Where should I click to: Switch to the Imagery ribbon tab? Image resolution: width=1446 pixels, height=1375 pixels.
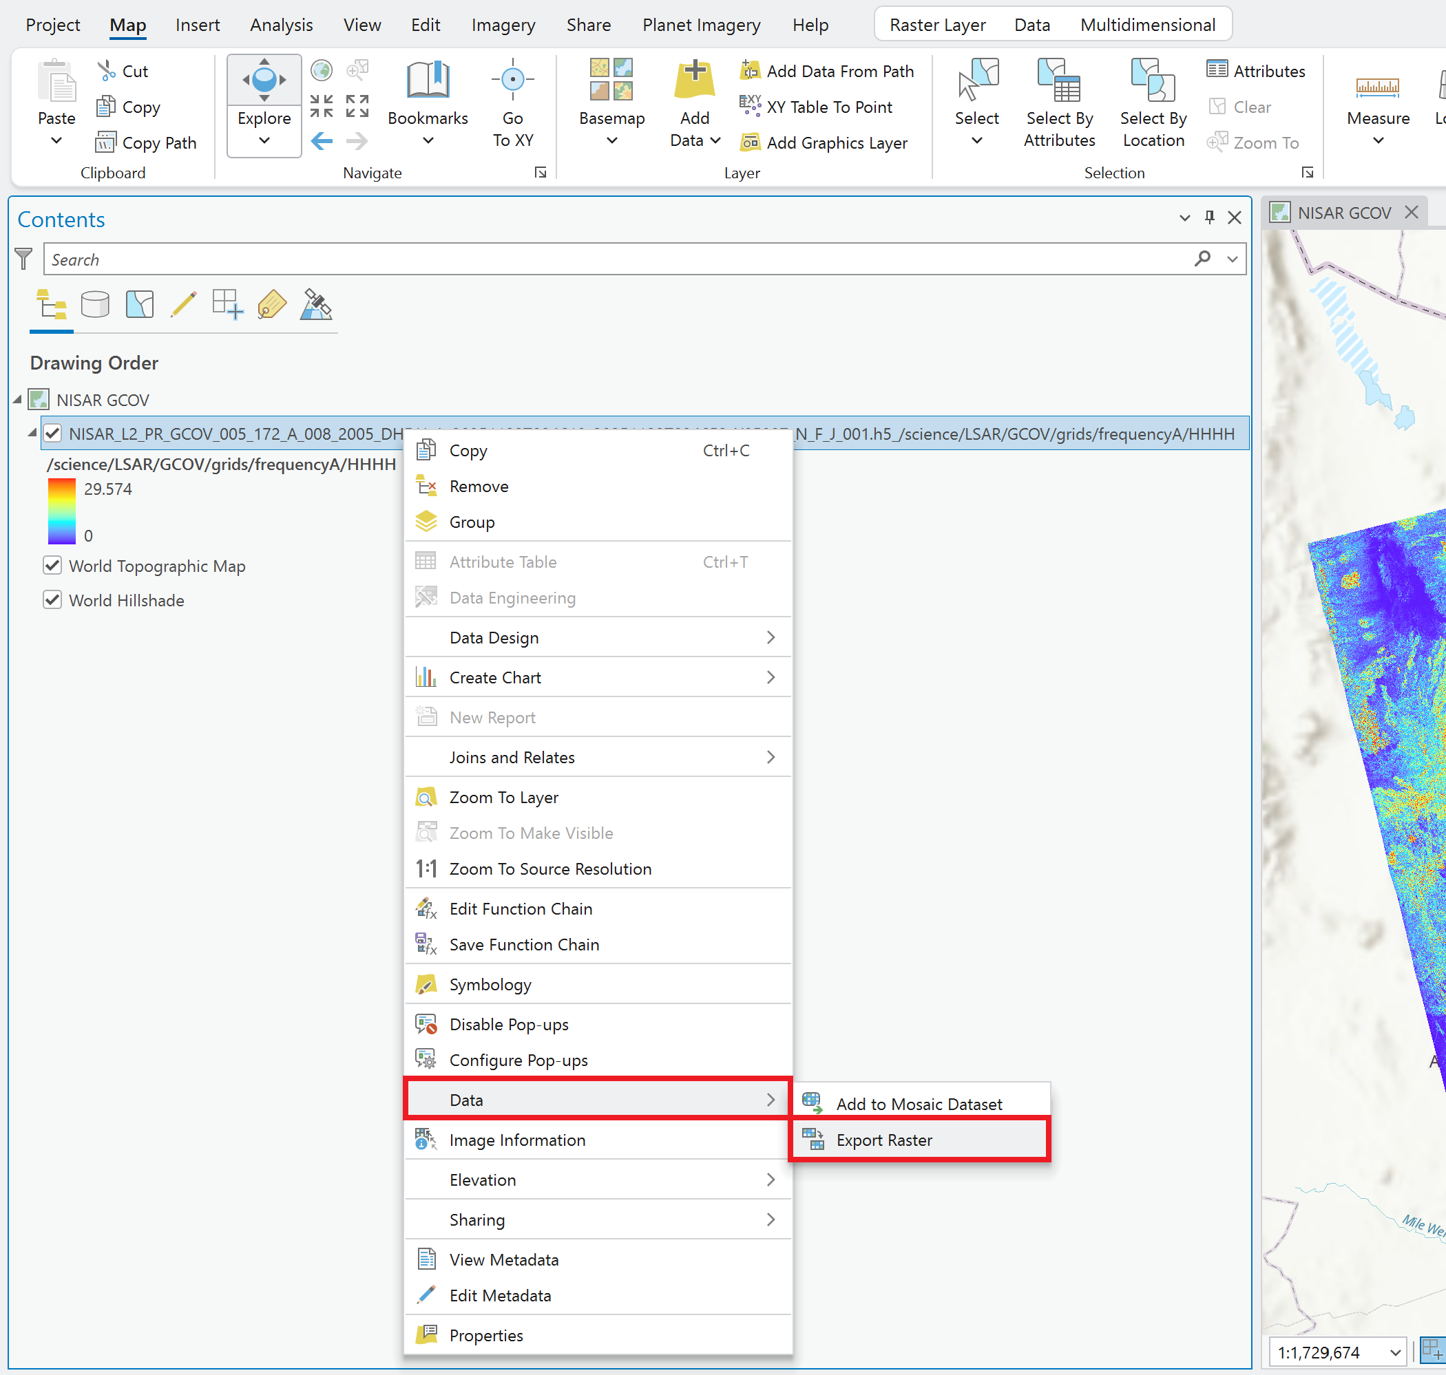[x=503, y=24]
